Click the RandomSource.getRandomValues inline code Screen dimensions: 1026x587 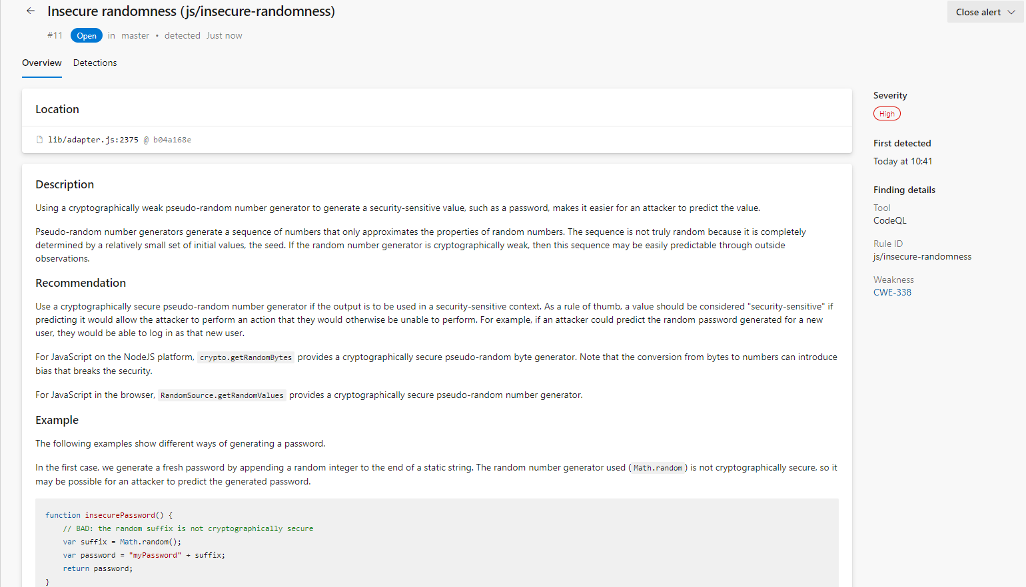tap(222, 396)
